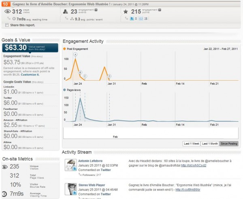243x199 pixels.
Task: Click the peak of the Pageviews chart line
Action: (80, 98)
